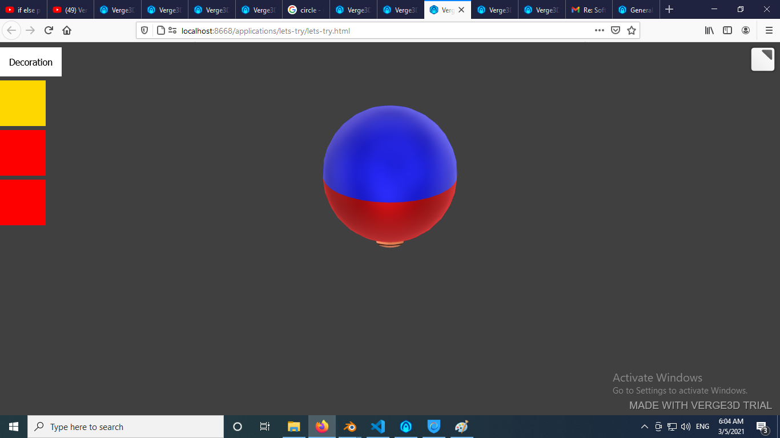The width and height of the screenshot is (780, 438).
Task: Open the tracking protection shield icon
Action: [144, 31]
